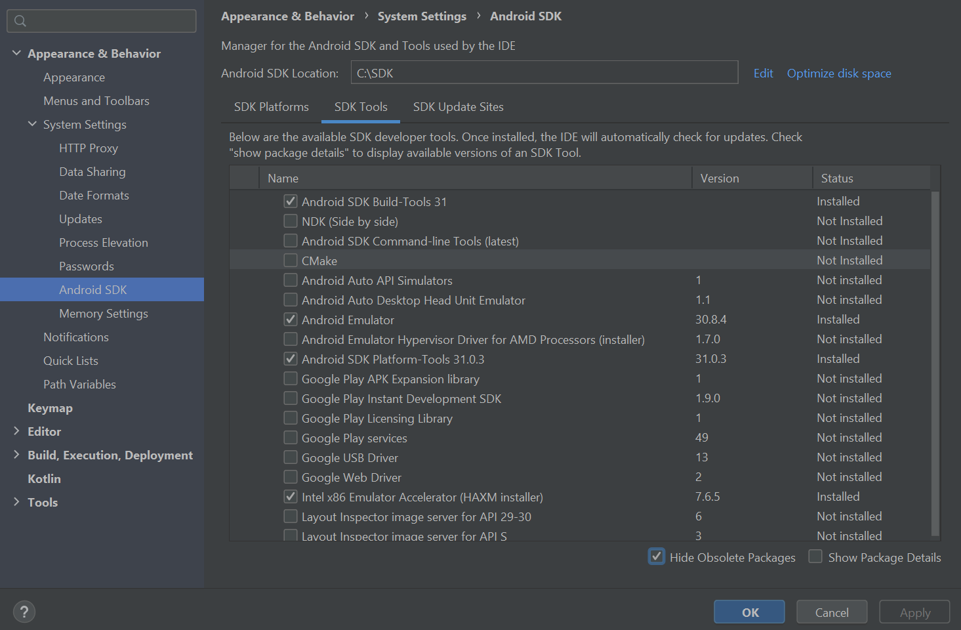Open the SDK Update Sites tab

(459, 107)
